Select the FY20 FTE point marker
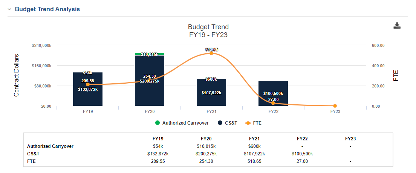This screenshot has height=173, width=416. (149, 80)
